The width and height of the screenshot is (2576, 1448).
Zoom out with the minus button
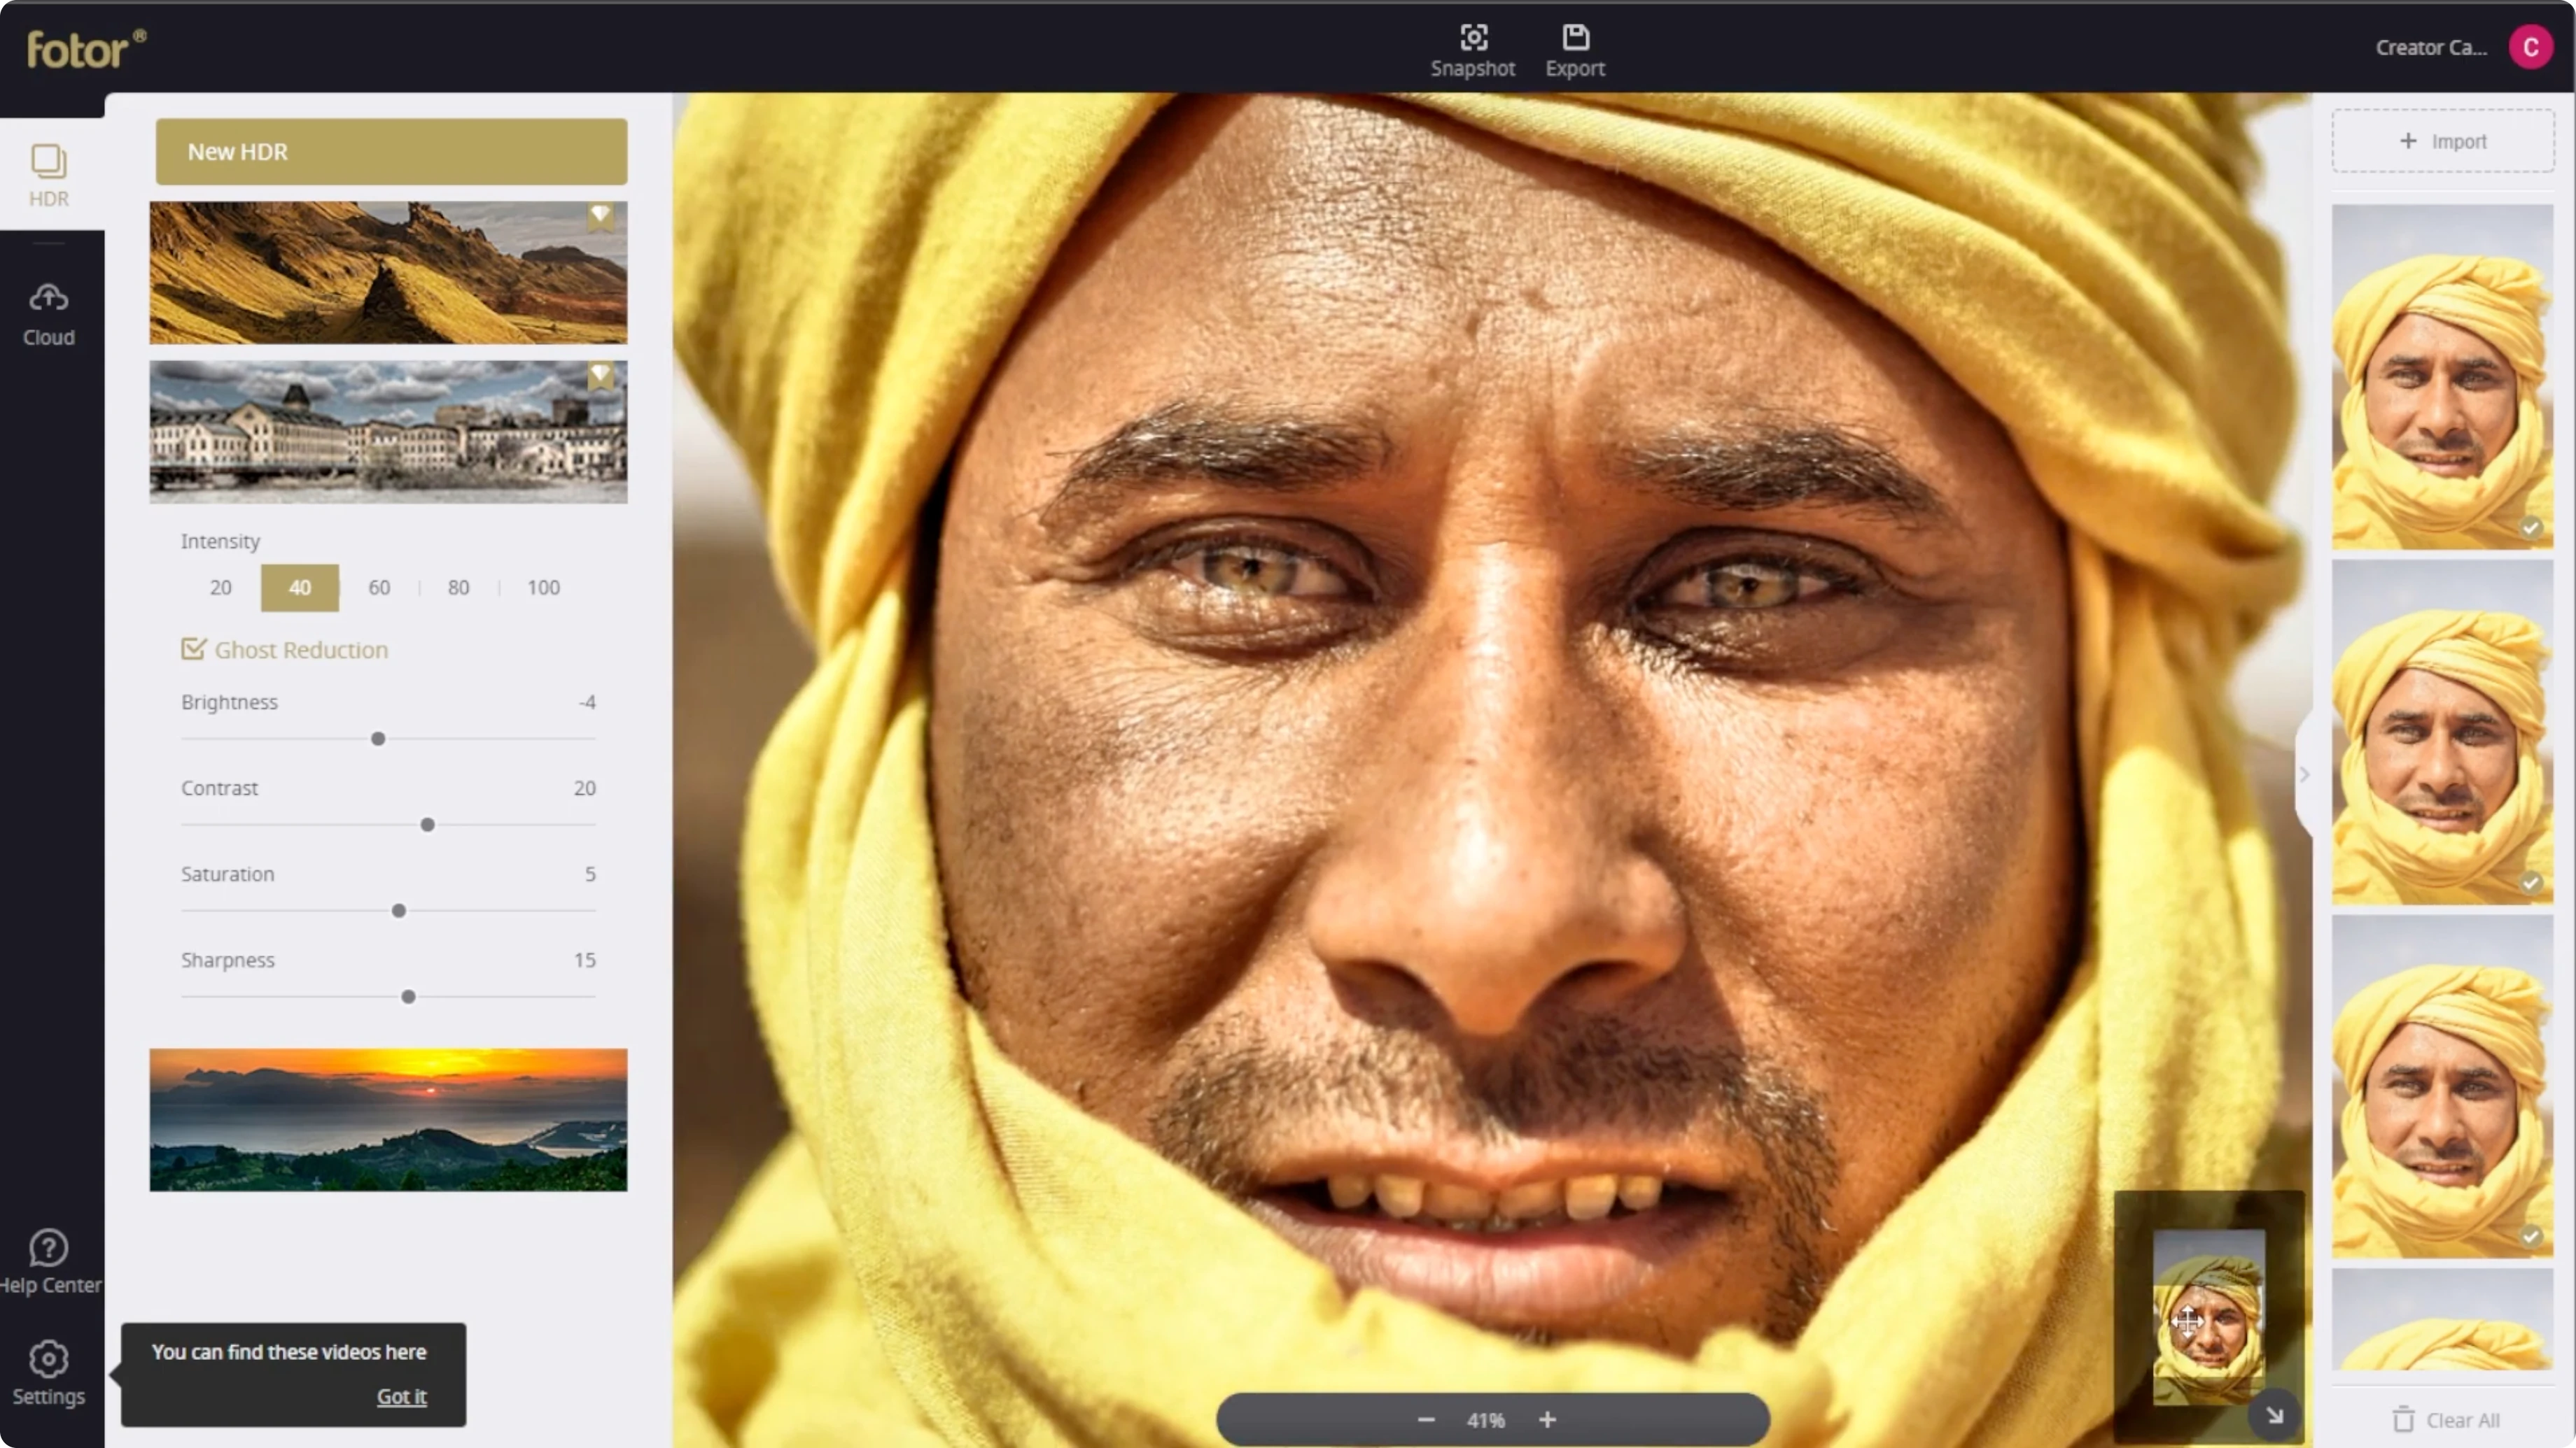1426,1419
